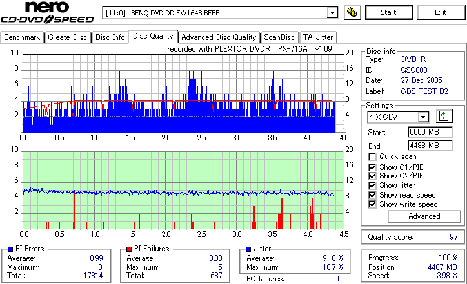The width and height of the screenshot is (467, 284).
Task: Click the 'recorded with PLEXTOR DVDR PX-716A' text
Action: [x=249, y=49]
